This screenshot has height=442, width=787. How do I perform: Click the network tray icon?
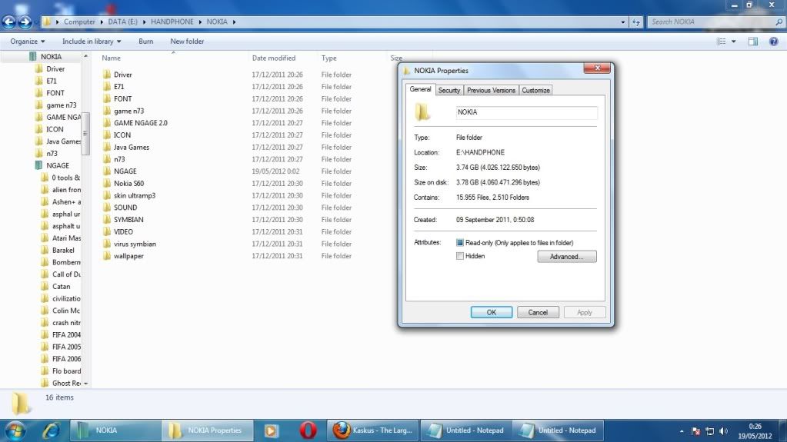[710, 431]
